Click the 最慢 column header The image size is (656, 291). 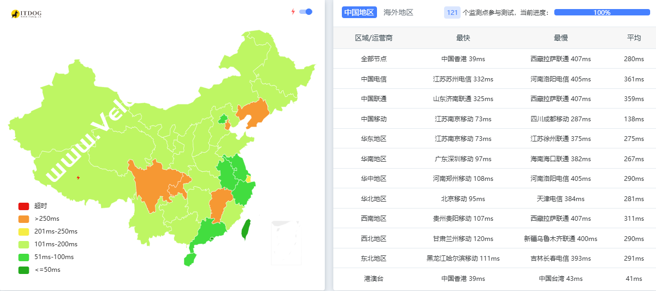coord(561,38)
